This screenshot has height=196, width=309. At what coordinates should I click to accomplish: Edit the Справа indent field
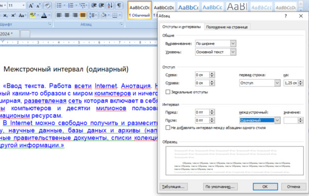(x=202, y=83)
